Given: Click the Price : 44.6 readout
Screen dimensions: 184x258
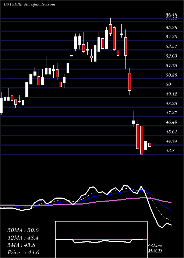Looking at the screenshot, I should point(23,252).
